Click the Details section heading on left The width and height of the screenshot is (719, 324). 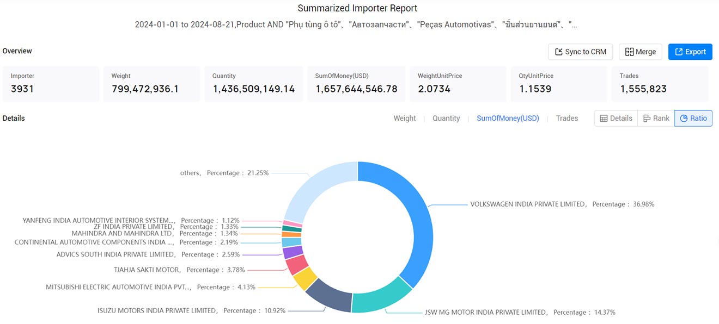14,118
